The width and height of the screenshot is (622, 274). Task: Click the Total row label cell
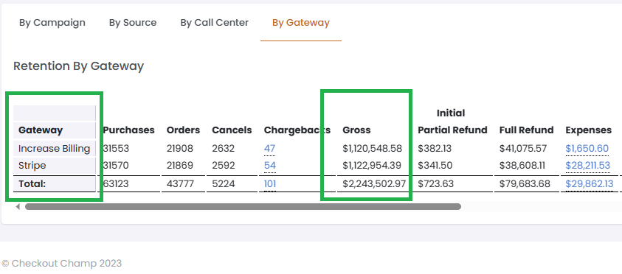(55, 183)
